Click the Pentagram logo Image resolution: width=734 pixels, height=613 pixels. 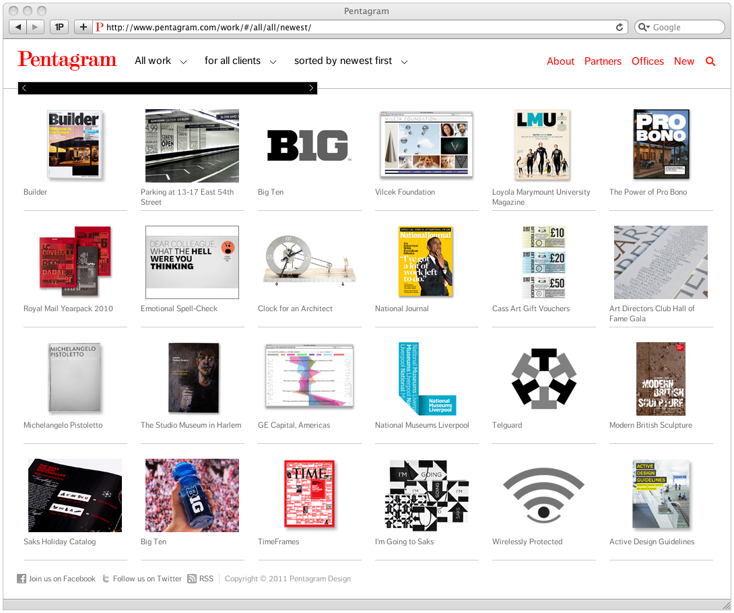coord(67,60)
